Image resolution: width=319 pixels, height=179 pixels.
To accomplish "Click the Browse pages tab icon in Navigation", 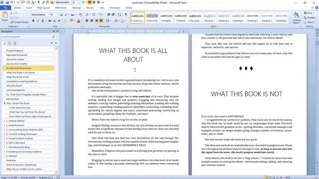I will coord(9,43).
